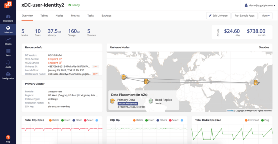This screenshot has width=278, height=144.
Task: Click the orange Delete legend swatch in Total CQL Ops
Action: 50,120
